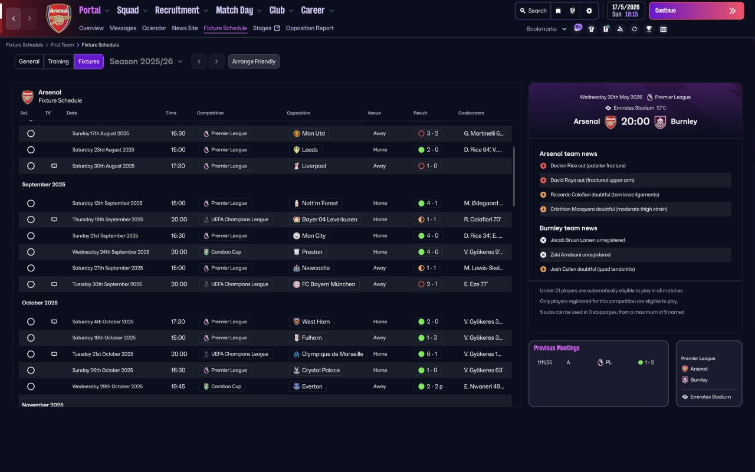Click the Caraboo Cup chip on the Preston row

point(222,252)
